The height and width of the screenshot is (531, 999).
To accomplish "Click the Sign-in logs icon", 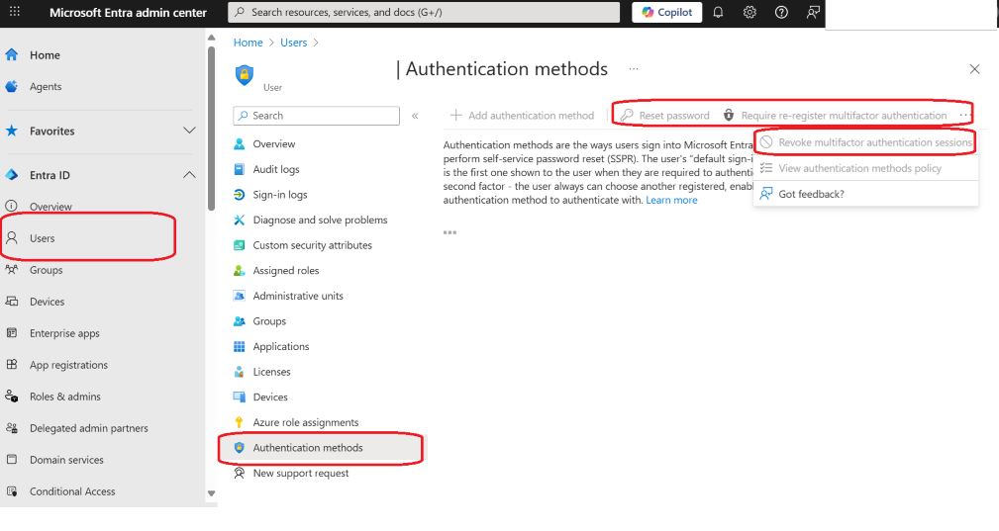I will pyautogui.click(x=240, y=195).
